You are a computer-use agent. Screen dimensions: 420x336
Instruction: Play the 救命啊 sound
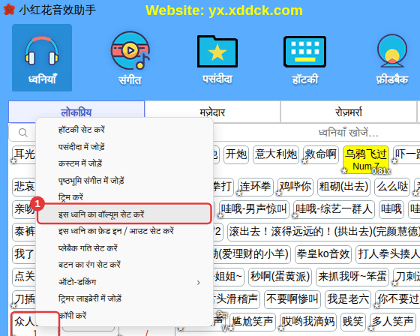pyautogui.click(x=321, y=154)
